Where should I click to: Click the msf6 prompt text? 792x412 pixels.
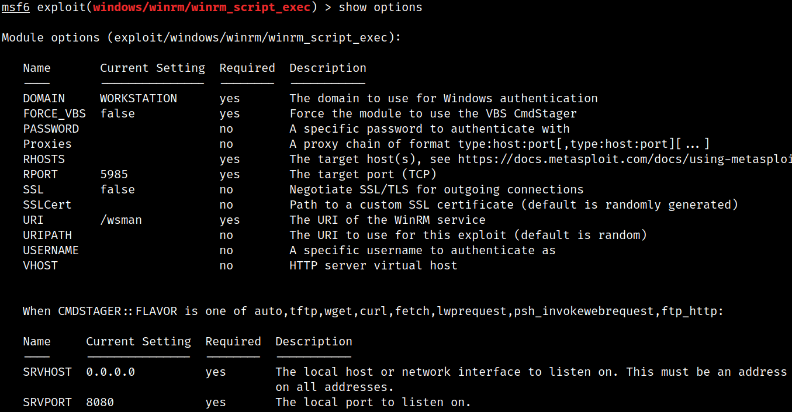16,7
